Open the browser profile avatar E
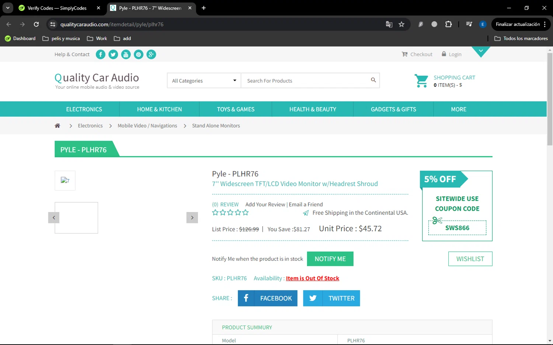Screen dimensions: 553x345 [483, 24]
